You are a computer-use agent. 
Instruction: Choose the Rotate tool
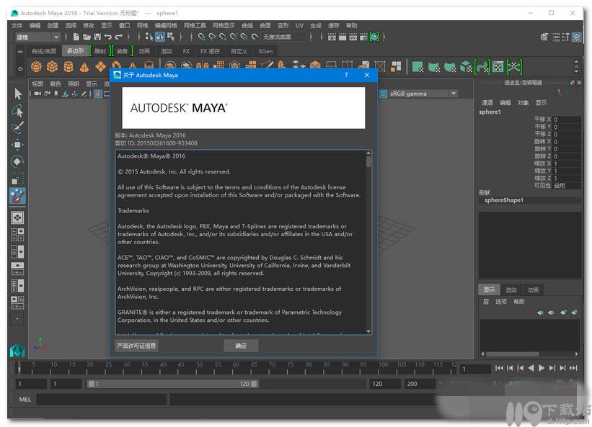[17, 161]
